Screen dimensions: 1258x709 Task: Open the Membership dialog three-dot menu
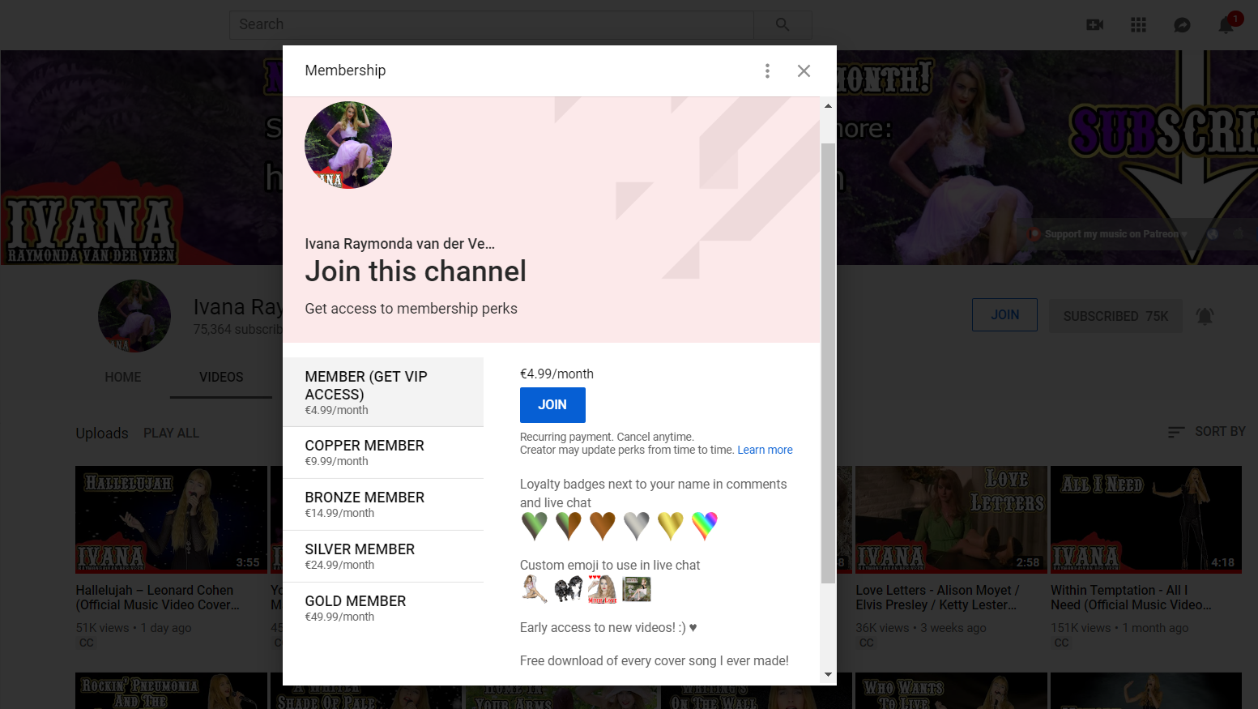coord(767,71)
